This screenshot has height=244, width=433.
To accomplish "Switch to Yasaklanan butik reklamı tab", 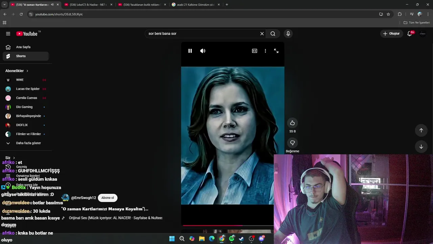I will tap(141, 5).
